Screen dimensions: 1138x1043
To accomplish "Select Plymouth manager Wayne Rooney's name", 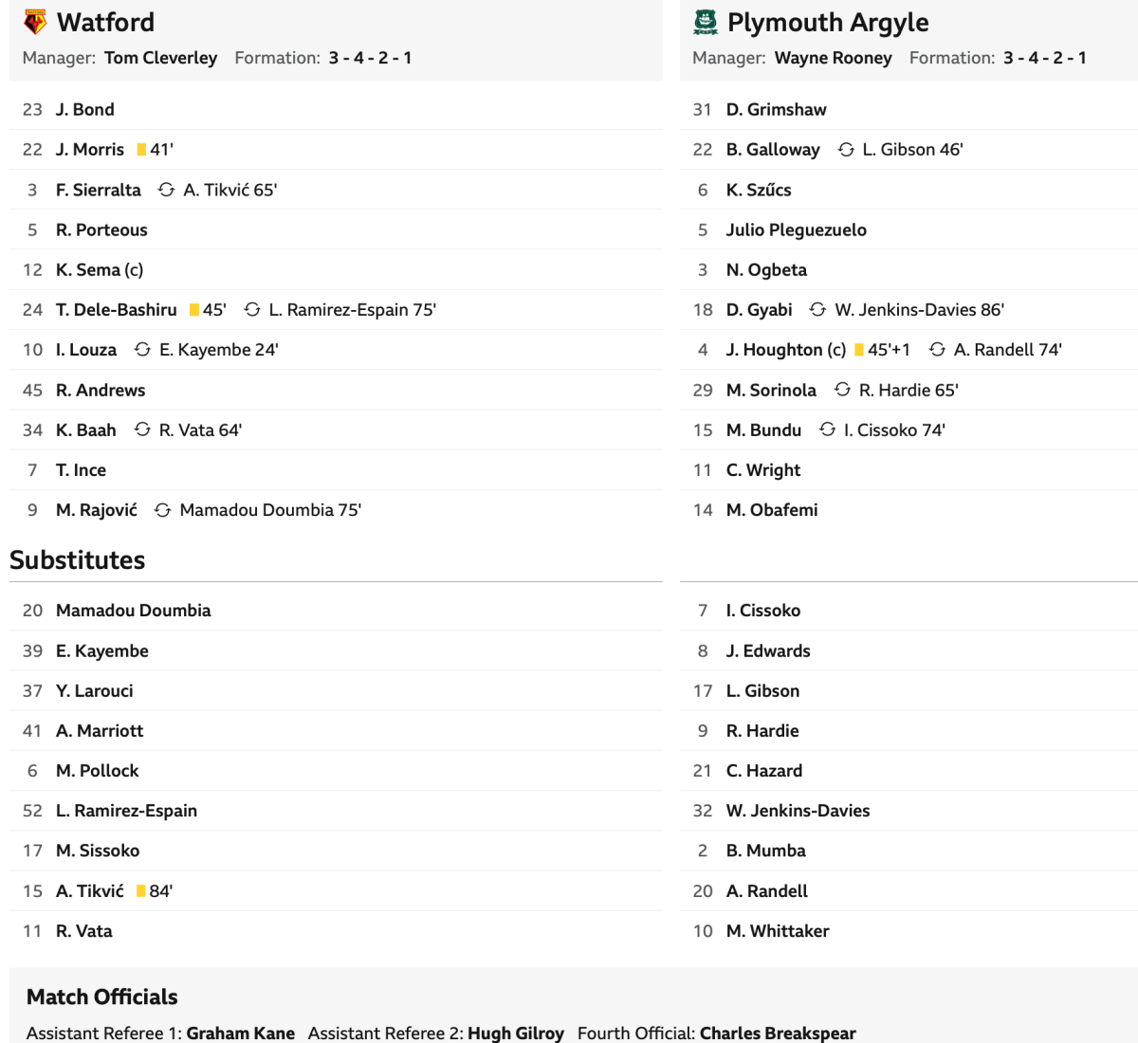I will point(833,58).
